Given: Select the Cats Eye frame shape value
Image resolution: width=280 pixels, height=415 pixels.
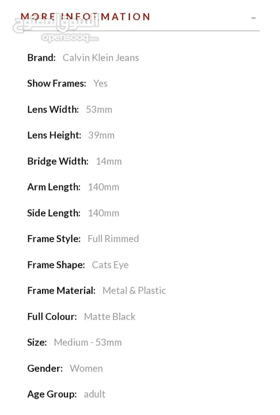Looking at the screenshot, I should (x=111, y=265).
